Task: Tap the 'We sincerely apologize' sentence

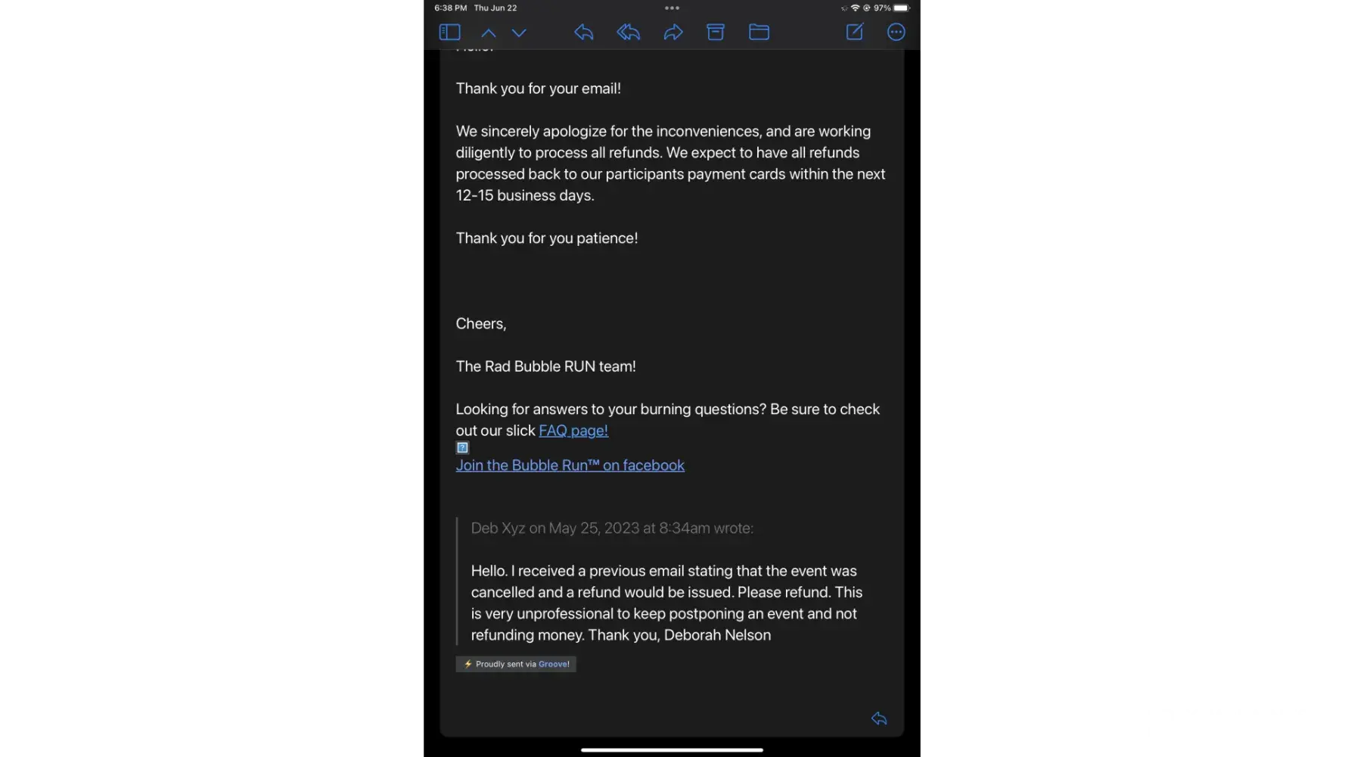Action: coord(670,142)
